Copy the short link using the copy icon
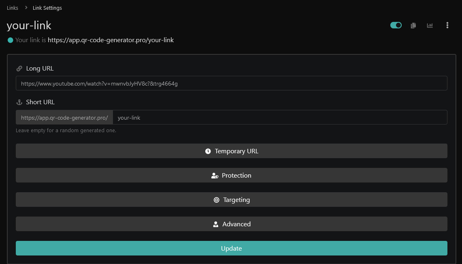This screenshot has width=462, height=264. [x=413, y=26]
